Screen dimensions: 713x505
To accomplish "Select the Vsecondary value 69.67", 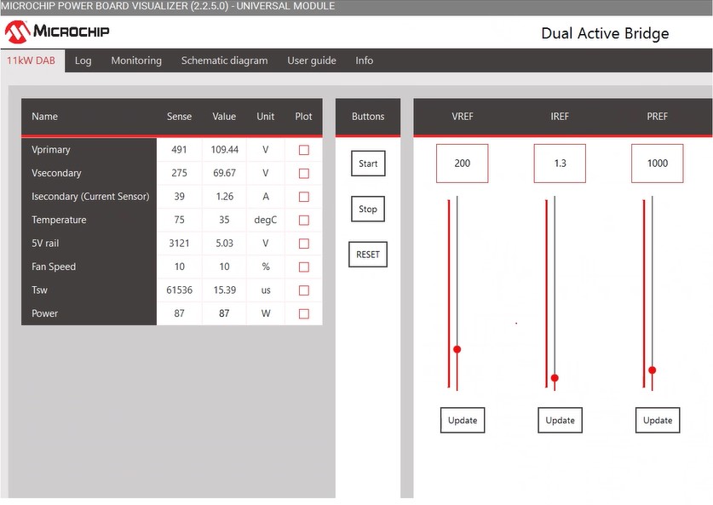I will [225, 173].
